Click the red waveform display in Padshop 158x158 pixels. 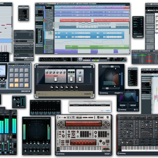tap(83, 123)
